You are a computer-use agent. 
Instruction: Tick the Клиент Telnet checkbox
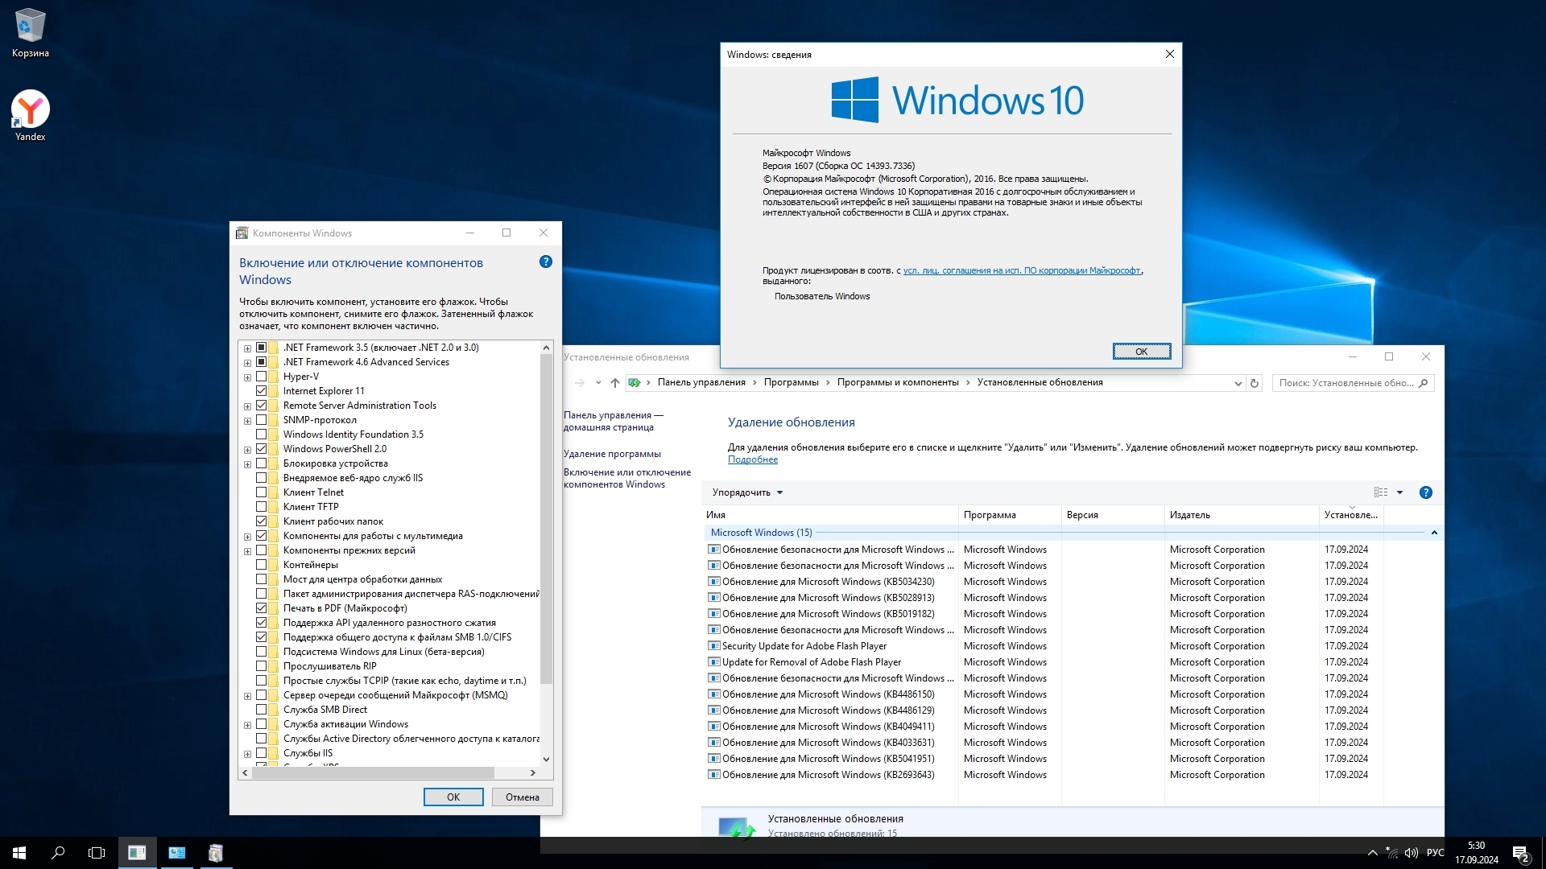pos(262,492)
